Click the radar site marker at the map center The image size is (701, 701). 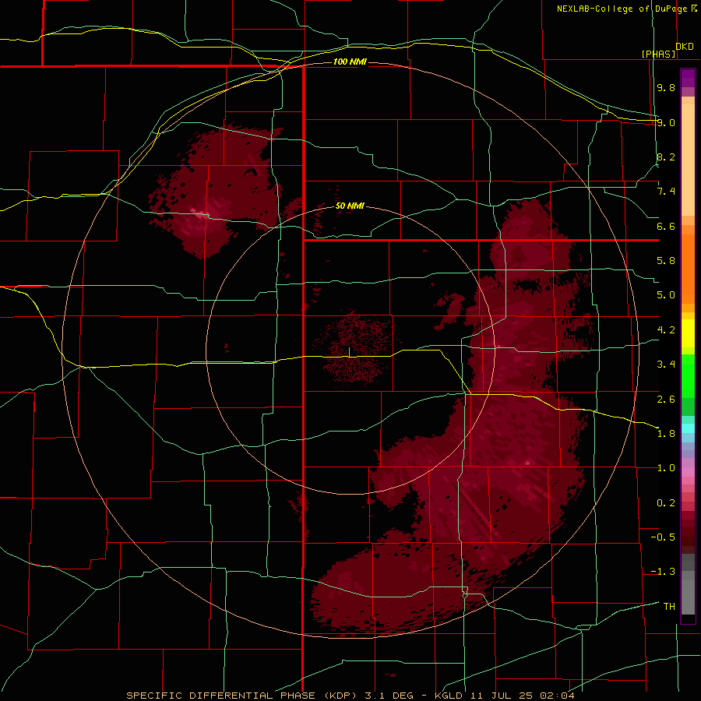(x=349, y=352)
